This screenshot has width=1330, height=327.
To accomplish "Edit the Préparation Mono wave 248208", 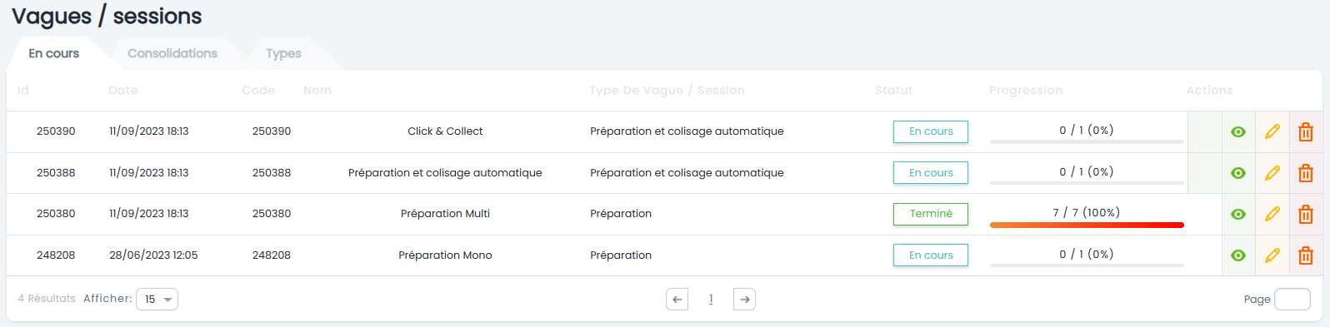I will tap(1272, 255).
